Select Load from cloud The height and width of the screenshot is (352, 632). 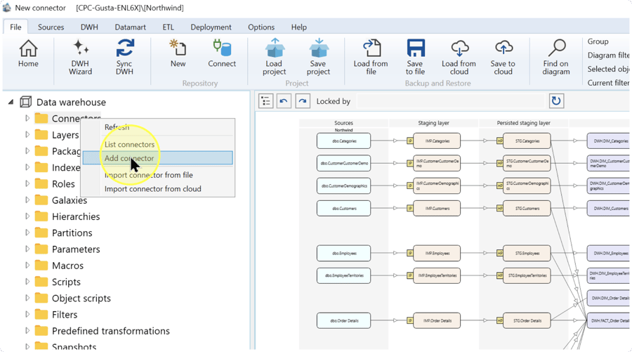point(459,48)
